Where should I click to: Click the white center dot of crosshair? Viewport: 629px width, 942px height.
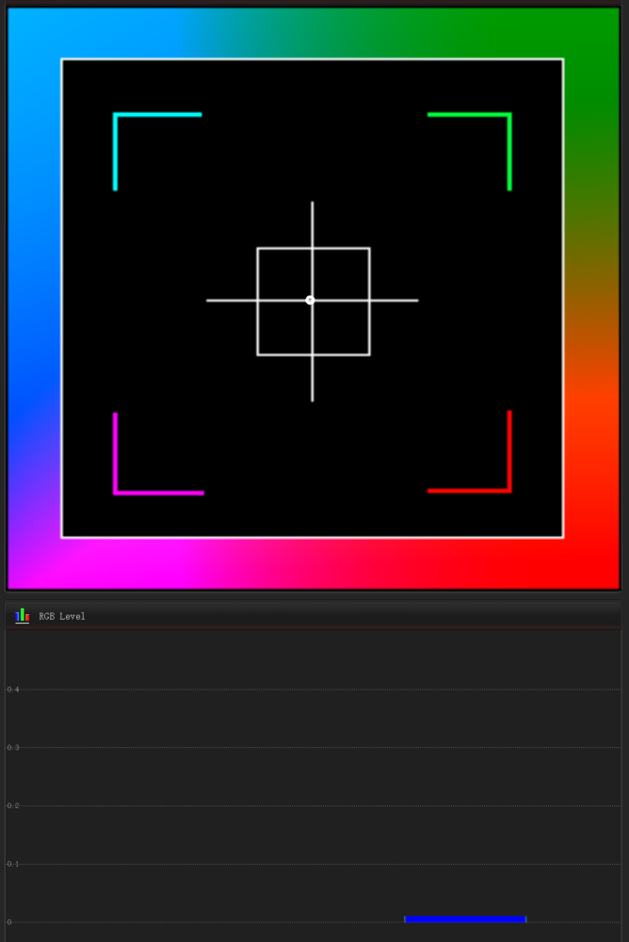pyautogui.click(x=310, y=300)
